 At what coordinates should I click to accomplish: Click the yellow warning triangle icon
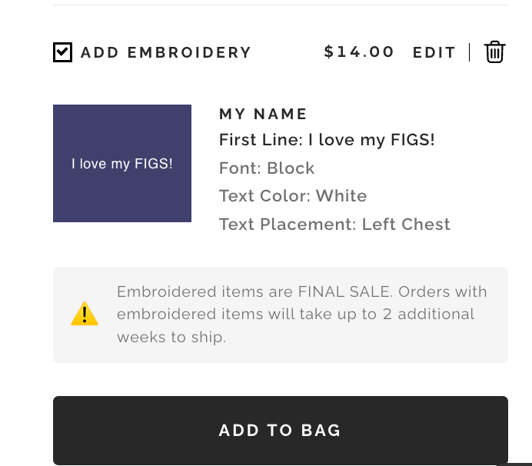pyautogui.click(x=85, y=315)
